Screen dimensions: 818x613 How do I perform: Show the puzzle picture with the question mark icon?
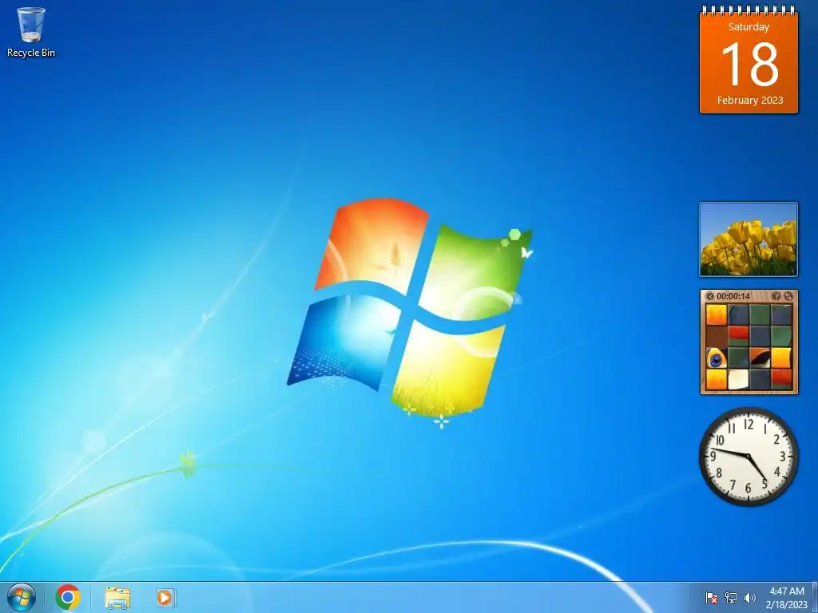coord(776,296)
